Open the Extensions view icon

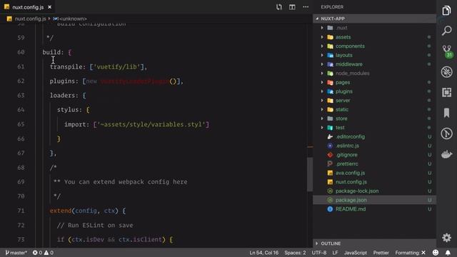click(446, 92)
